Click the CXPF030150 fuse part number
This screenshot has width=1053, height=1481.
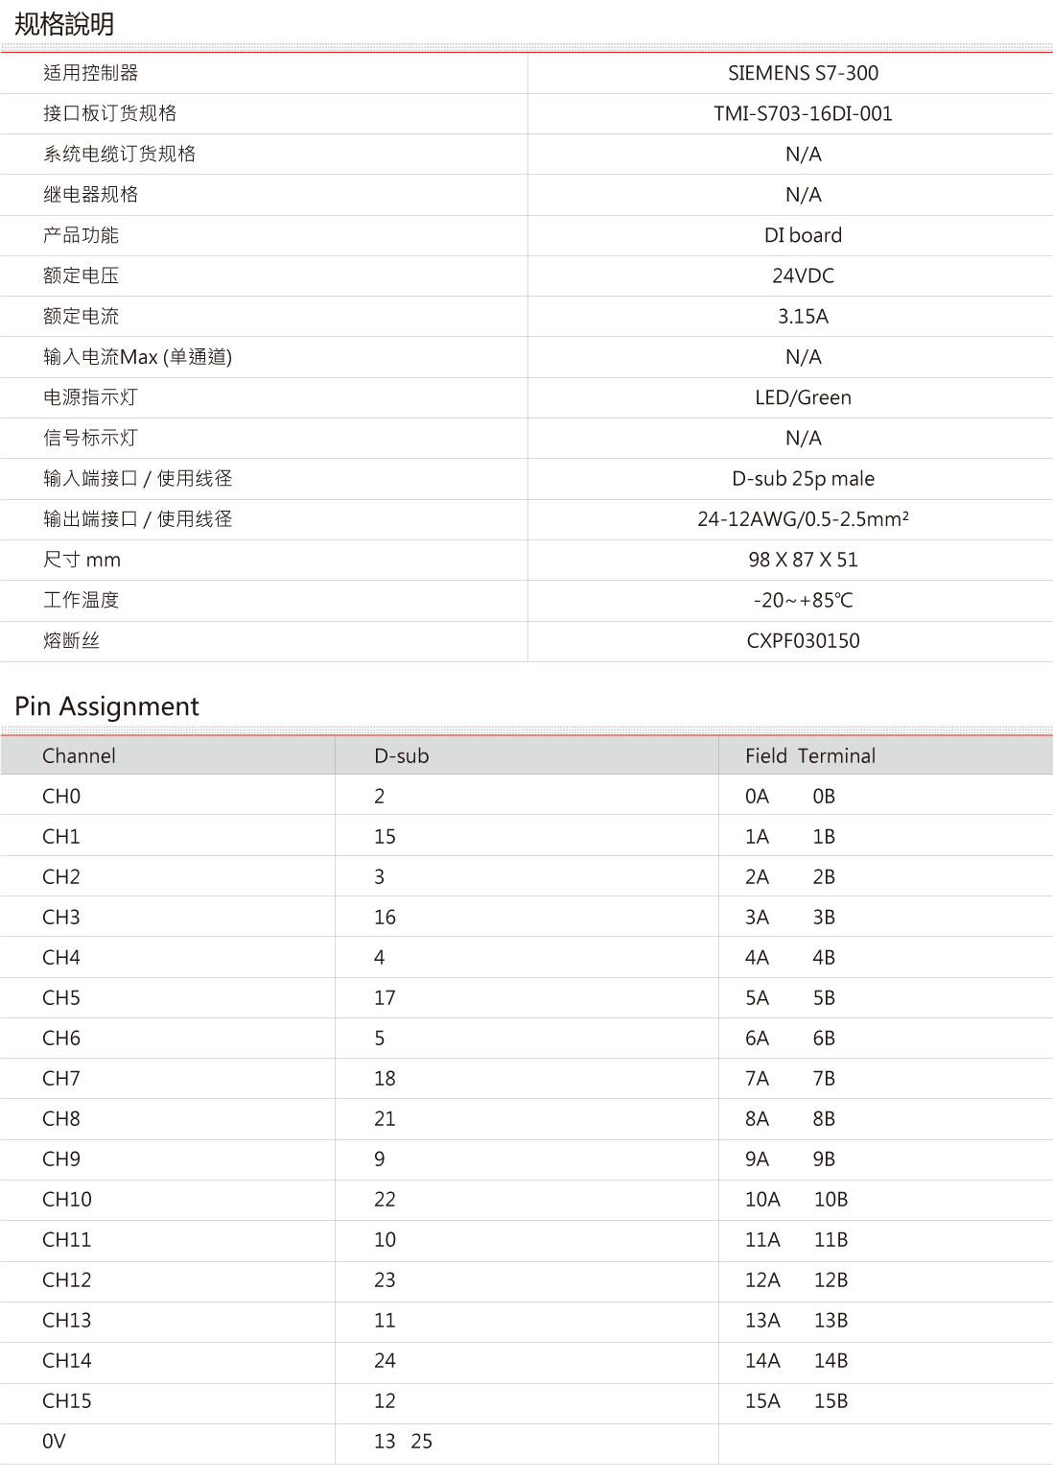(x=803, y=640)
